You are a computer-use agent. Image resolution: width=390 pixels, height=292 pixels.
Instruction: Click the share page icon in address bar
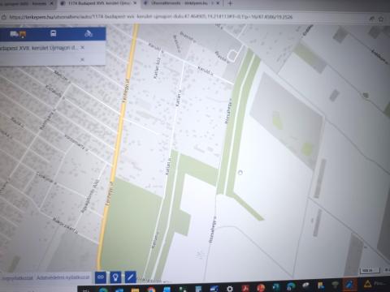(372, 19)
